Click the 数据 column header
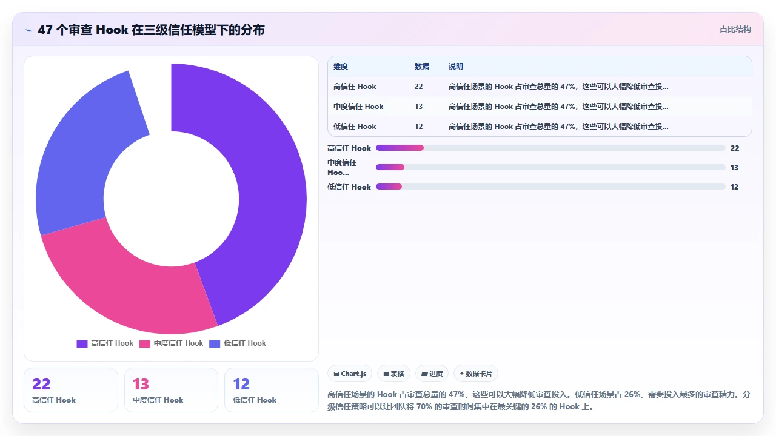The image size is (776, 436). coord(422,66)
